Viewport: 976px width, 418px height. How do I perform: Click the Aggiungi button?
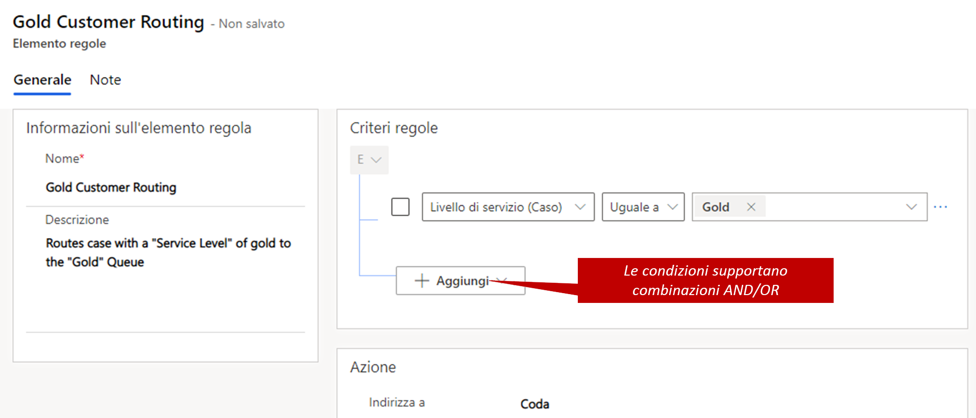coord(461,280)
